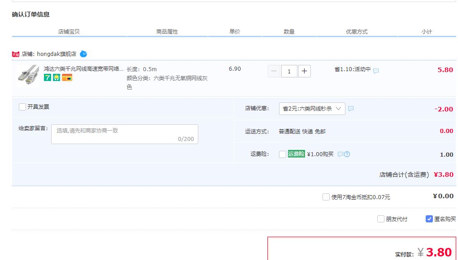Decrease quantity with the minus button
This screenshot has height=260, width=458.
click(x=274, y=71)
